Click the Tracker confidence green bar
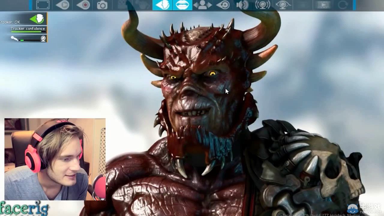384x216 pixels. (28, 32)
